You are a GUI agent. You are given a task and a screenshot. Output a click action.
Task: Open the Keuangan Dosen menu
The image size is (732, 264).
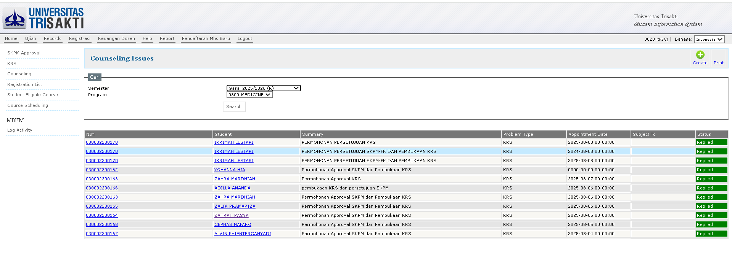click(x=116, y=38)
